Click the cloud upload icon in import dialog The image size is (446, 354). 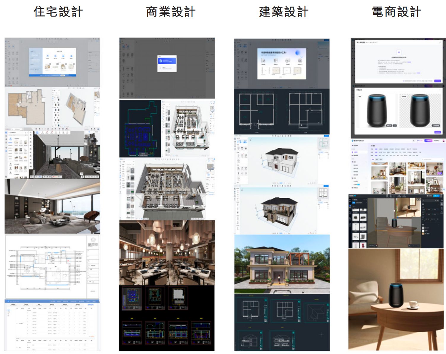[x=399, y=52]
